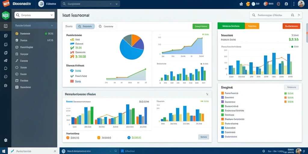
Task: Click the orange app logo in top-left corner
Action: pyautogui.click(x=6, y=3)
